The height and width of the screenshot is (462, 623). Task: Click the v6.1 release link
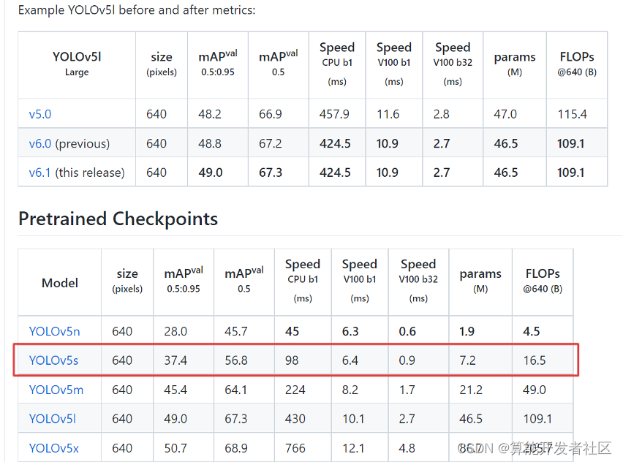[x=40, y=173]
